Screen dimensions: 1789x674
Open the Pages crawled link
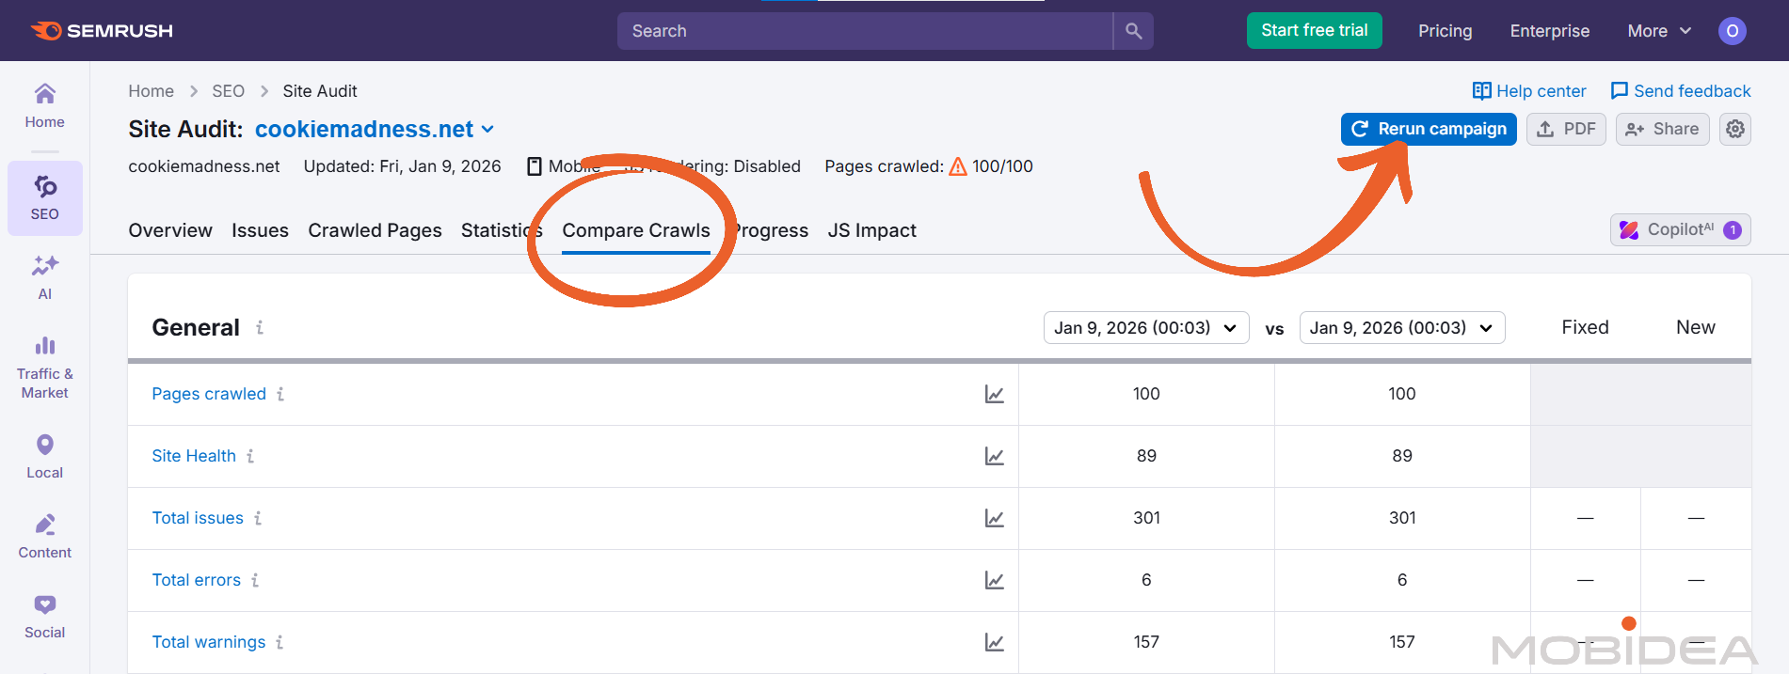(x=209, y=394)
